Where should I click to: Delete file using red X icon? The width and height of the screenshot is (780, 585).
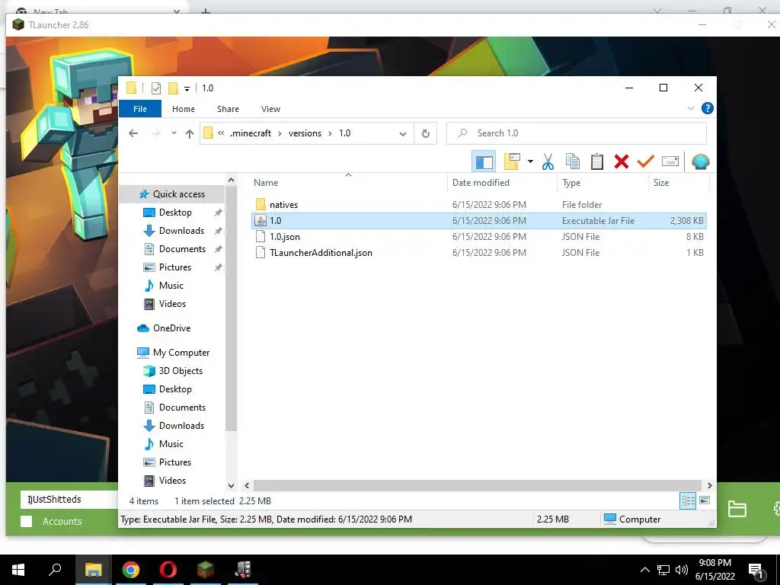[622, 161]
